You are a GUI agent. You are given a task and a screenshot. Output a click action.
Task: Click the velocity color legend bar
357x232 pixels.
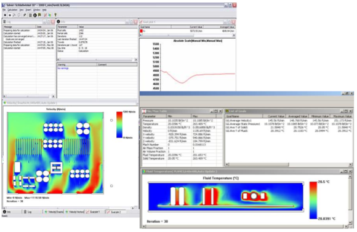119,125
